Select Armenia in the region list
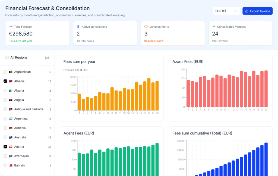Viewport: 278px width, 176px height. click(x=20, y=128)
